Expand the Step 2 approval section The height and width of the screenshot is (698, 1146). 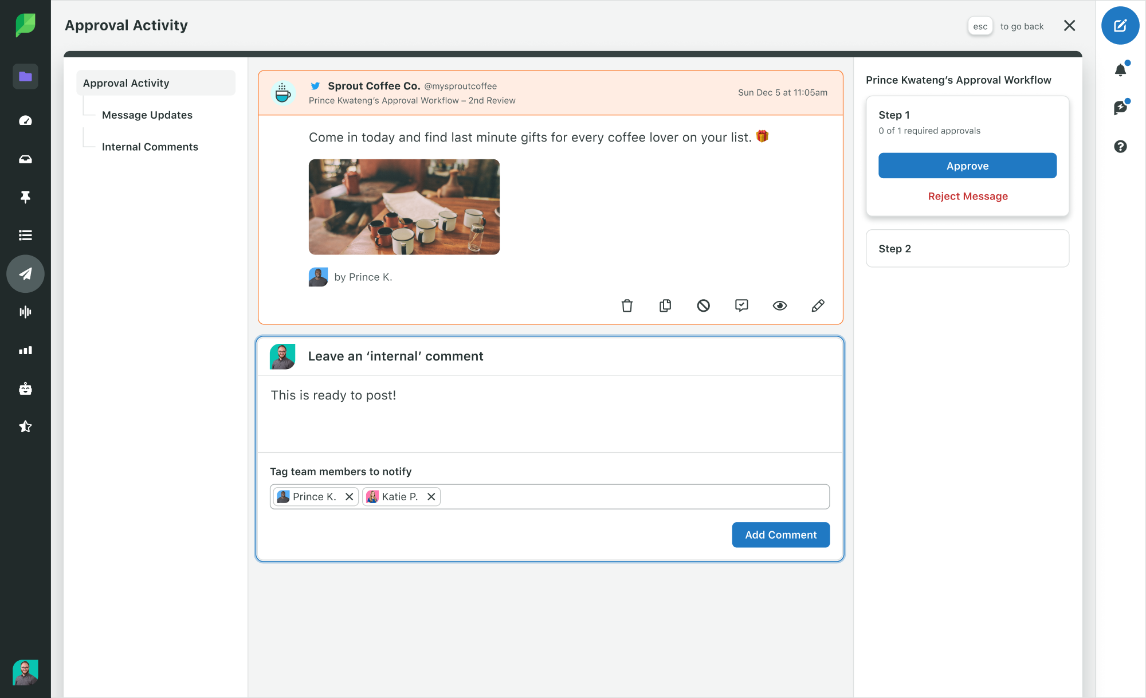968,248
